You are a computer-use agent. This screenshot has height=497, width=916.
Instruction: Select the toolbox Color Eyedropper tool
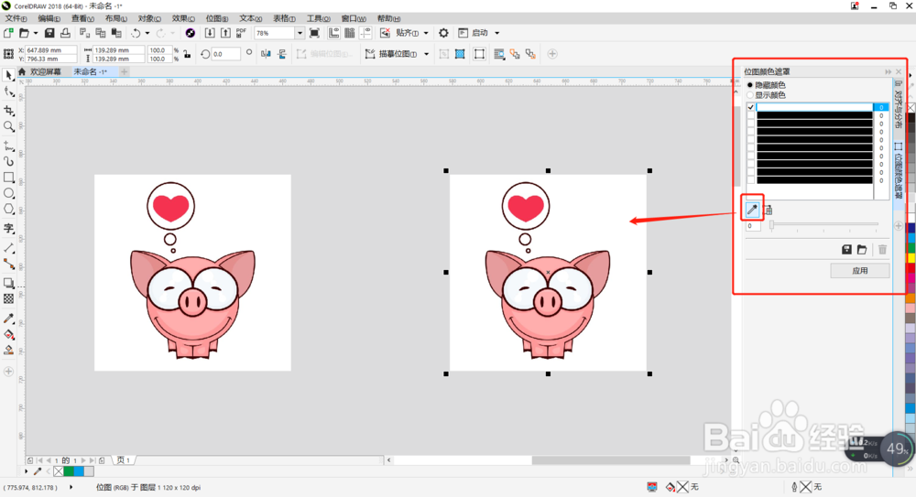[9, 319]
